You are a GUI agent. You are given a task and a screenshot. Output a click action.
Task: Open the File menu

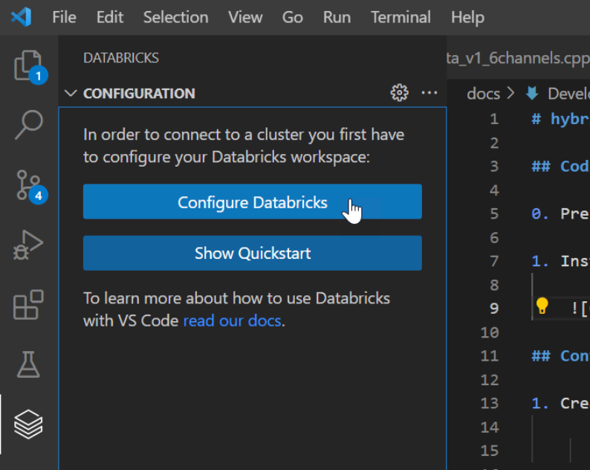64,17
